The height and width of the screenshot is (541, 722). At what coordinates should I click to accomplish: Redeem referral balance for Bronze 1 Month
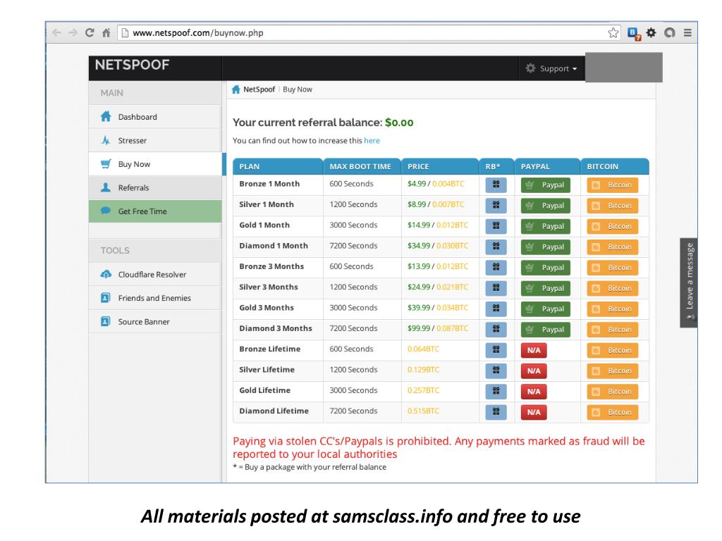pos(496,185)
